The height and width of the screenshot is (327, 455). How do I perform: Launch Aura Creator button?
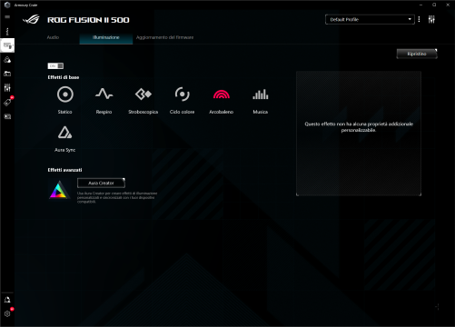click(101, 183)
